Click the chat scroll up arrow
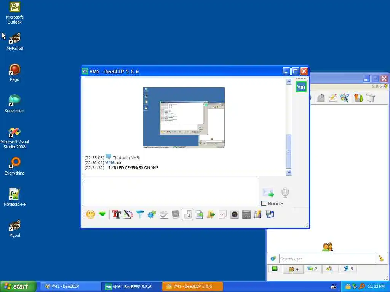Viewport: 390px width, 292px height. [x=289, y=82]
